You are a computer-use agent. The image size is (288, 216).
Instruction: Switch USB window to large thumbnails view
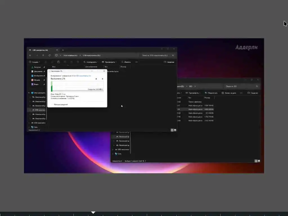tap(175, 130)
